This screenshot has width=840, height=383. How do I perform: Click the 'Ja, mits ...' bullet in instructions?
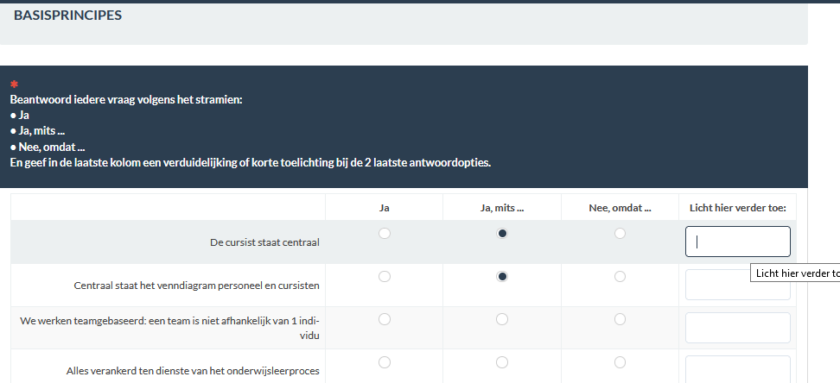(x=37, y=131)
